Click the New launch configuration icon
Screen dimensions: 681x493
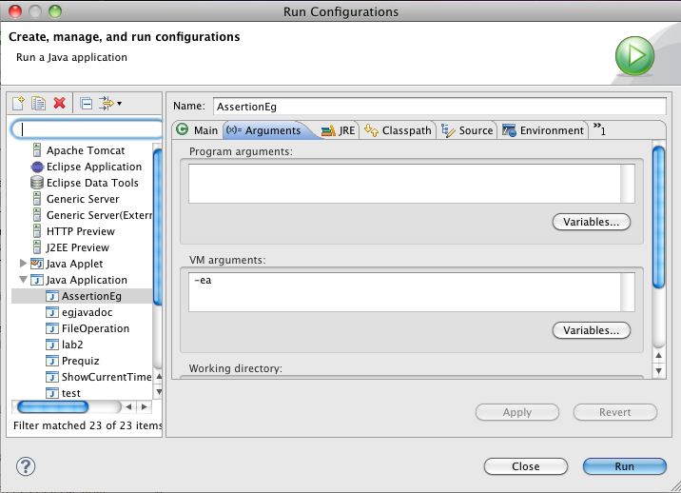(x=18, y=104)
